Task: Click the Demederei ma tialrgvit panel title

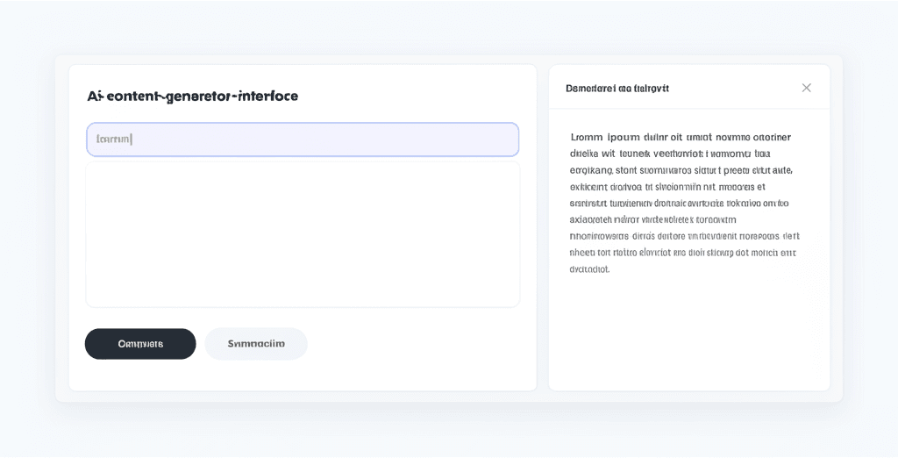Action: coord(616,89)
